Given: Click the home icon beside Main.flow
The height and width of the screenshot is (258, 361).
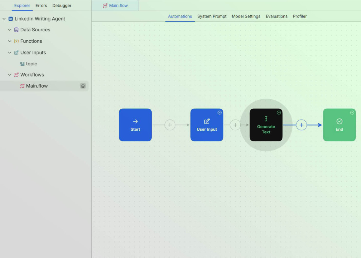Looking at the screenshot, I should pos(83,86).
